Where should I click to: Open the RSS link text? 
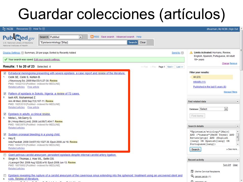pyautogui.click(x=96, y=37)
